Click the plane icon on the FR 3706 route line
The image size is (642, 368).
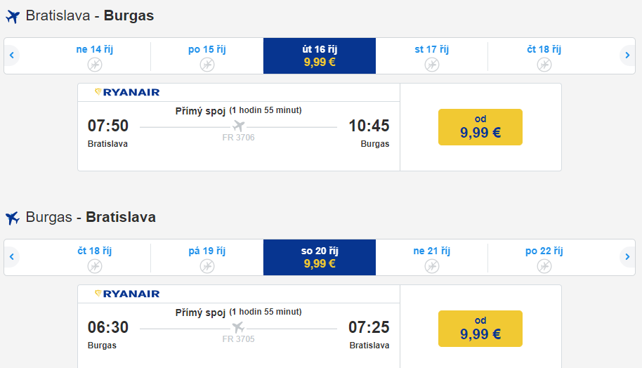(x=238, y=126)
